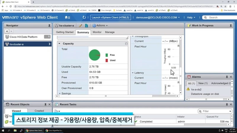Open Windows Start menu

coord(3,130)
